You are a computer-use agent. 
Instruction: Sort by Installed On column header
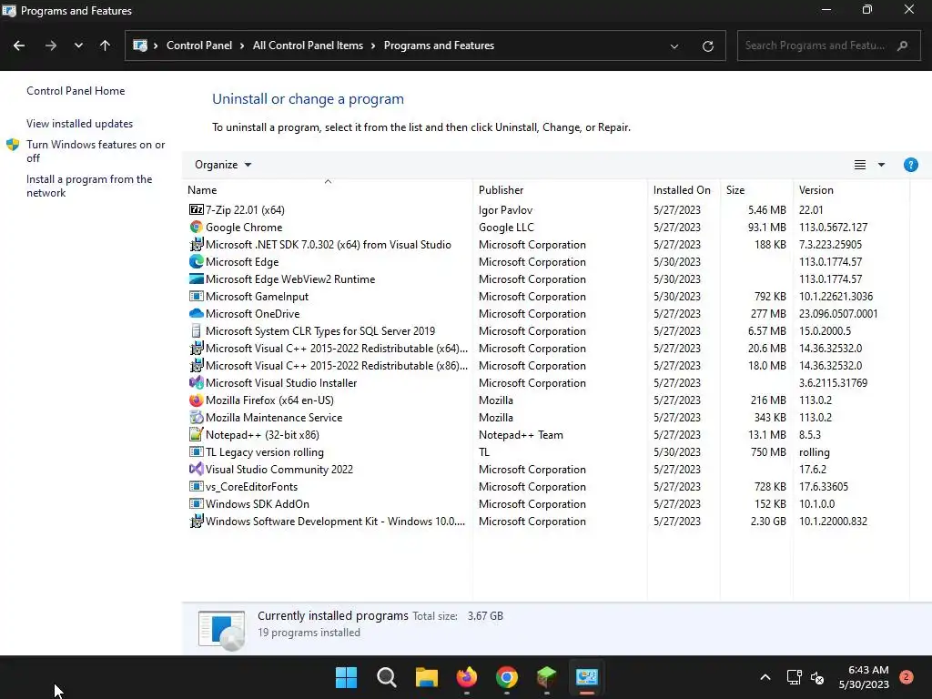[684, 189]
